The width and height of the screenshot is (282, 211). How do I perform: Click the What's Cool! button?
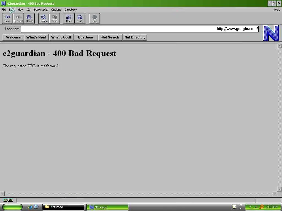click(61, 37)
